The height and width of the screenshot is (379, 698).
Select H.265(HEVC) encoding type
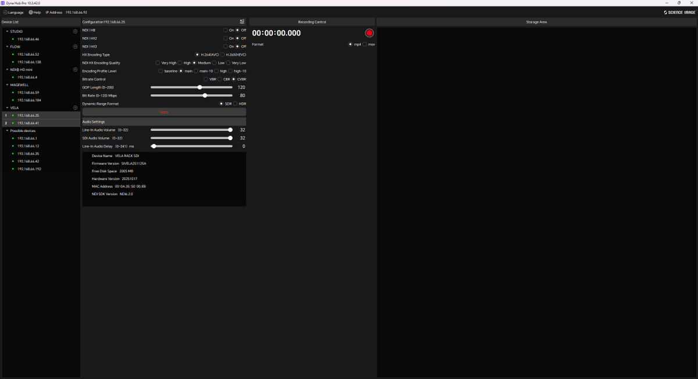tap(222, 55)
